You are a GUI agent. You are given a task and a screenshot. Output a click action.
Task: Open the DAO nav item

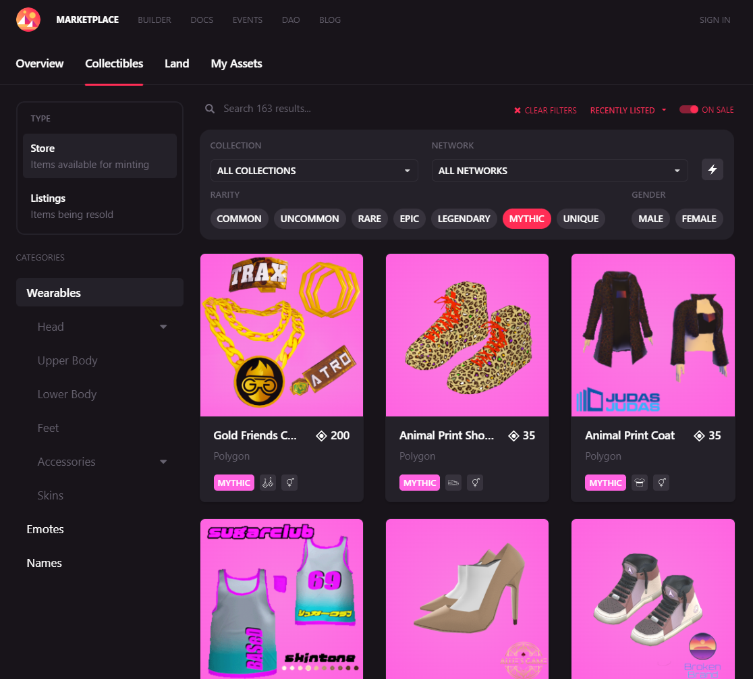click(291, 20)
